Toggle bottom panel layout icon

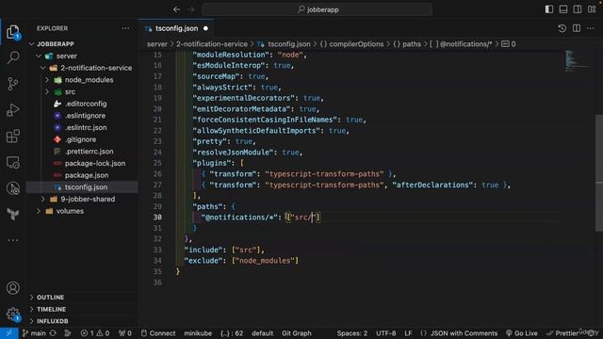563,9
